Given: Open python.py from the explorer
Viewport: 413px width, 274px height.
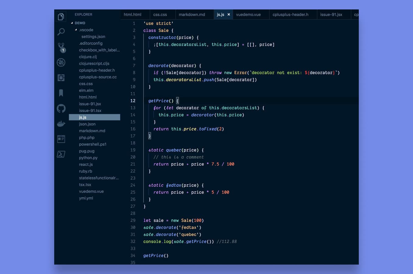Looking at the screenshot, I should pyautogui.click(x=88, y=158).
